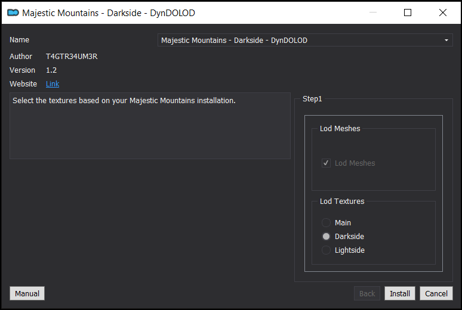Cancel the installer dialog
The height and width of the screenshot is (310, 462).
coord(436,293)
